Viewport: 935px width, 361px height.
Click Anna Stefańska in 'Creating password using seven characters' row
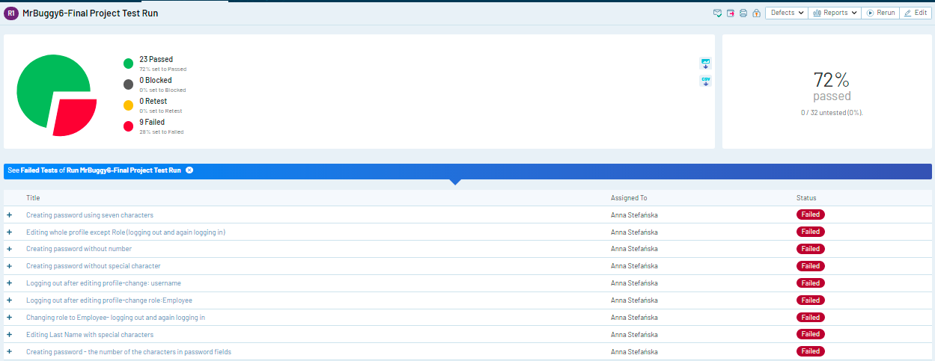635,215
